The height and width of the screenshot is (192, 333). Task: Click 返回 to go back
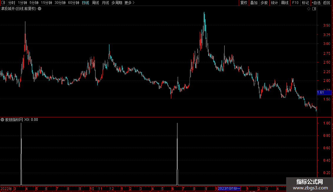click(x=327, y=3)
